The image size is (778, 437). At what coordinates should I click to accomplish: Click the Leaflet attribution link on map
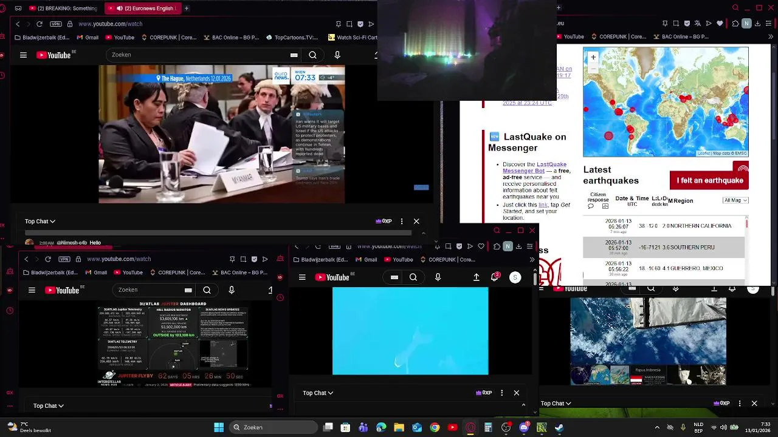(705, 154)
